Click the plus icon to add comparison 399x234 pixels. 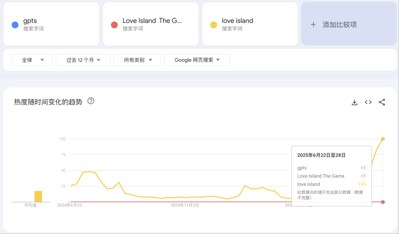coord(313,25)
